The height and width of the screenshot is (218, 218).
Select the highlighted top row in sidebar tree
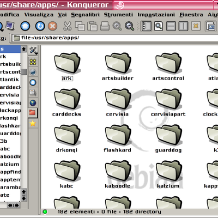[10, 49]
